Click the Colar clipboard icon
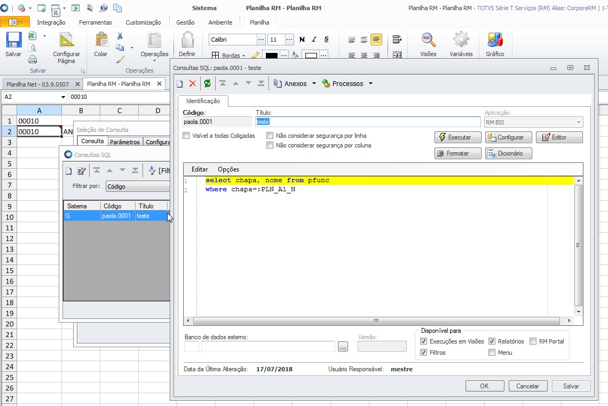 coord(101,41)
